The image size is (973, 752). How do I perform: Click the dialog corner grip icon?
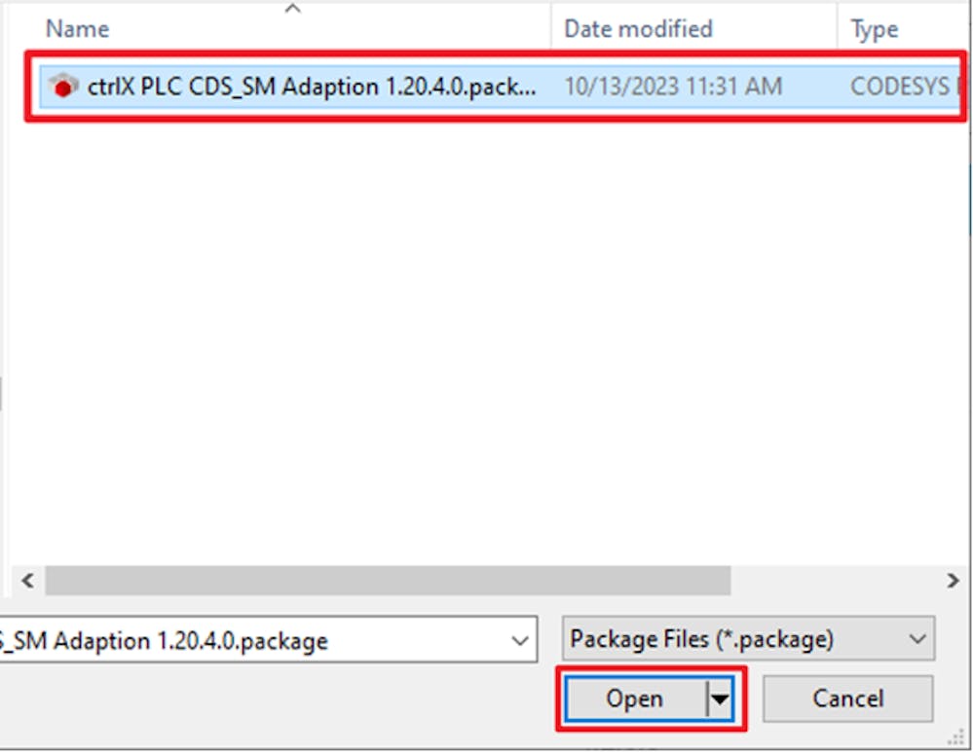coord(956,737)
